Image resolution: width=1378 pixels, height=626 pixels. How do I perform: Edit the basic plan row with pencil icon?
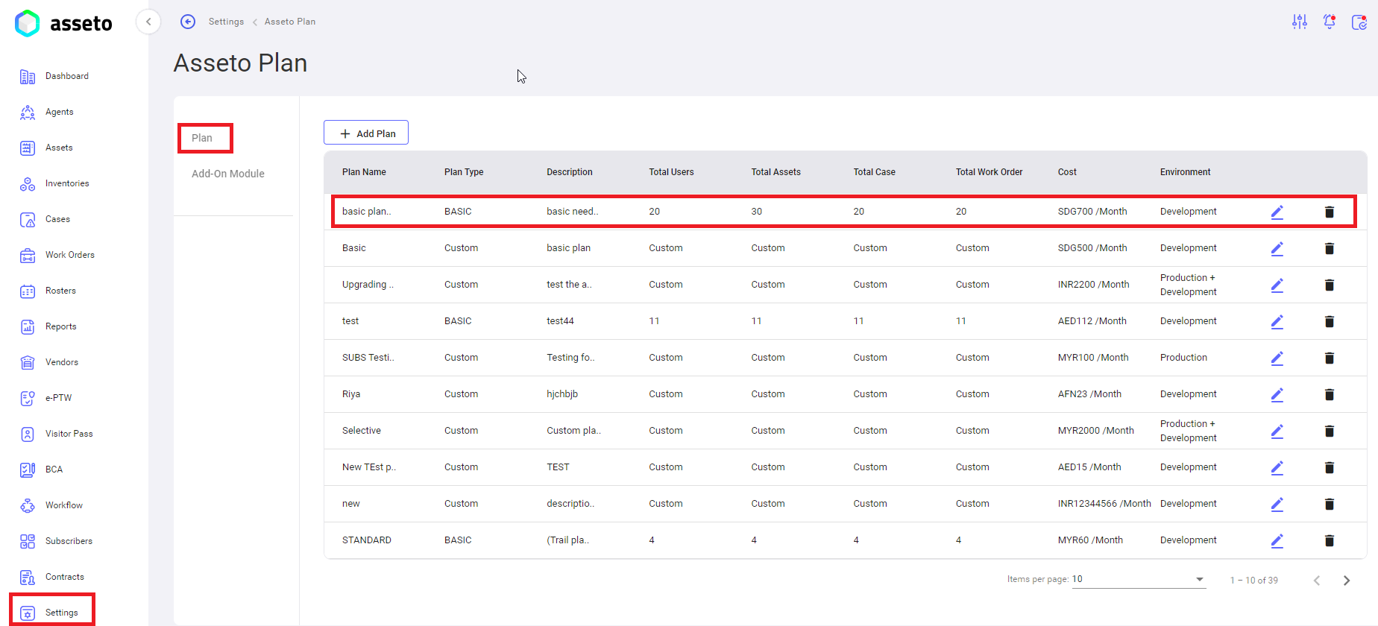(1277, 212)
